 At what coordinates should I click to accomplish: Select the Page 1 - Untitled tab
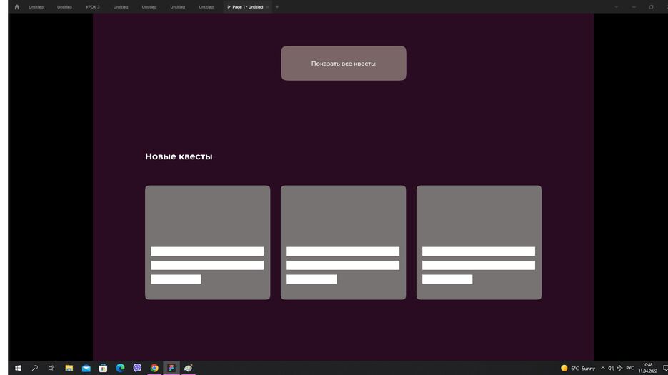coord(247,7)
